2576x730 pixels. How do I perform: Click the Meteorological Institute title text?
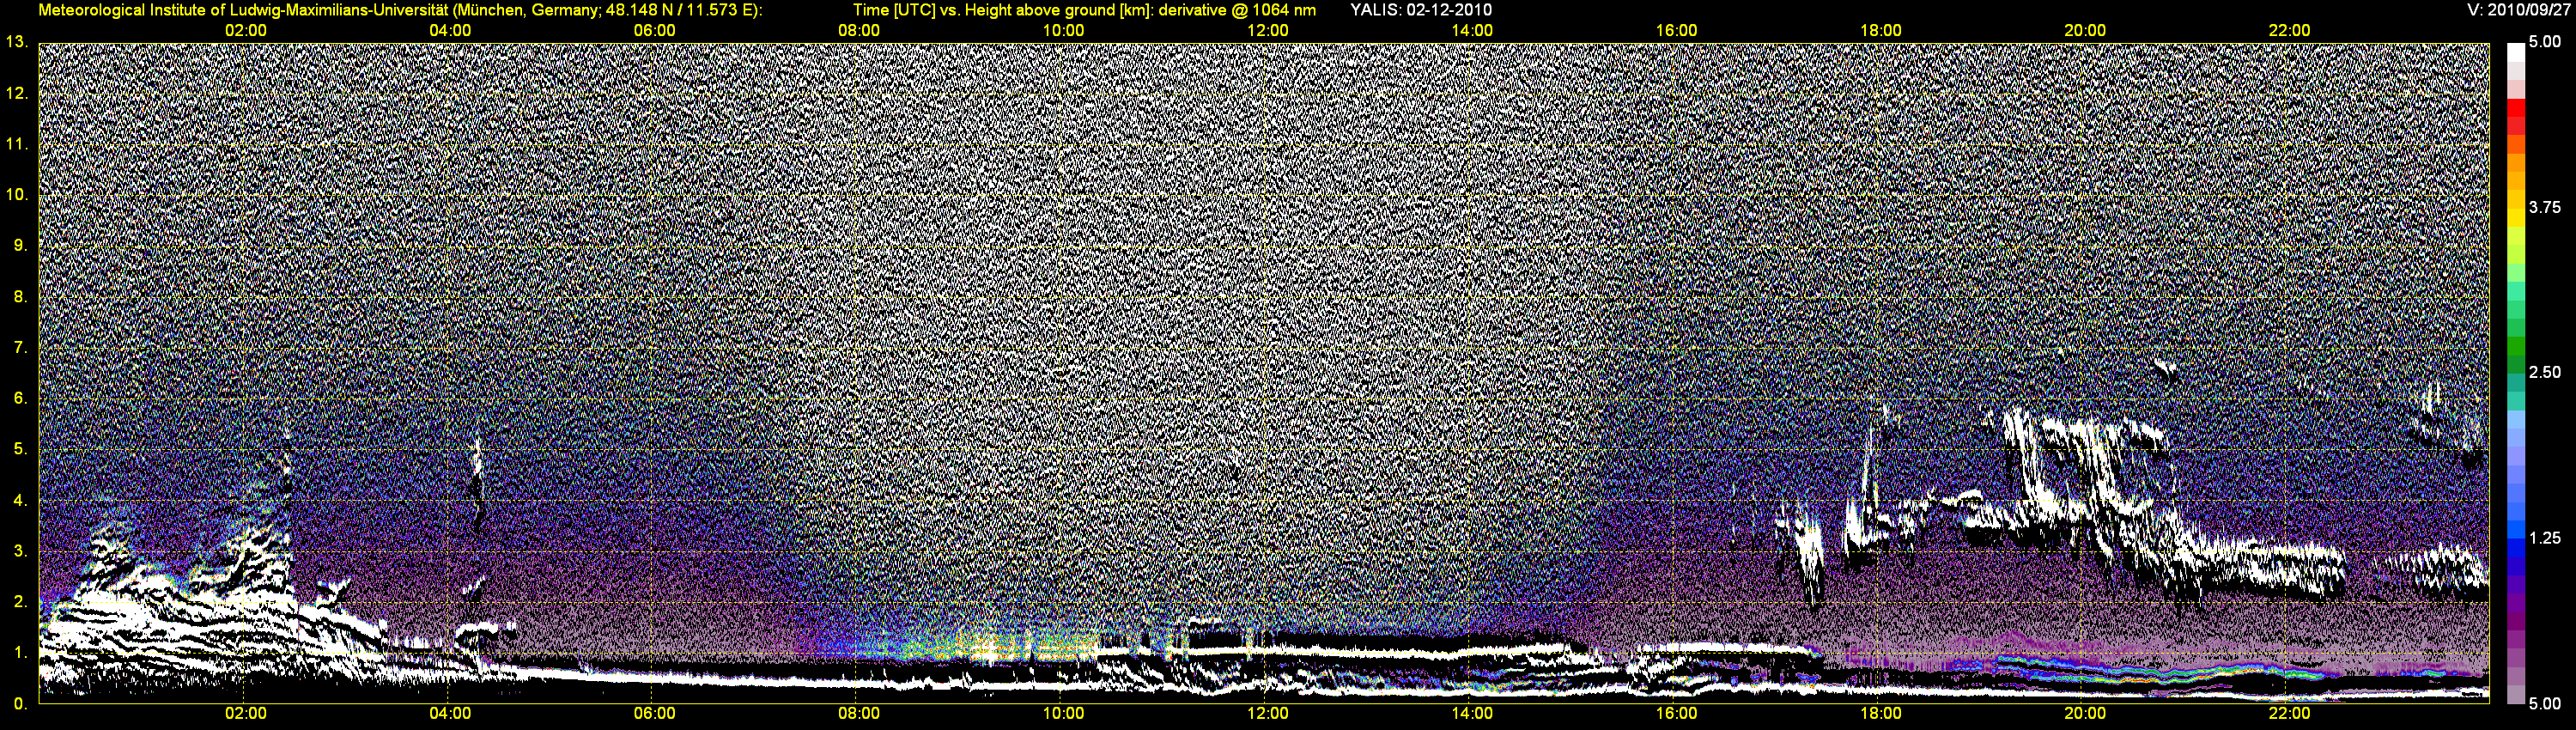(x=401, y=10)
